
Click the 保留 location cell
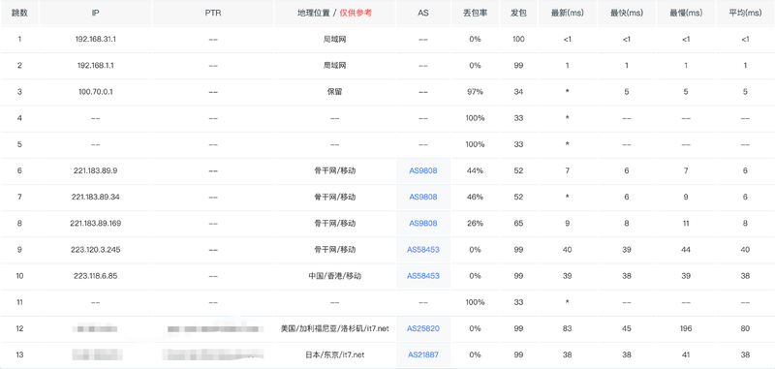[x=334, y=92]
